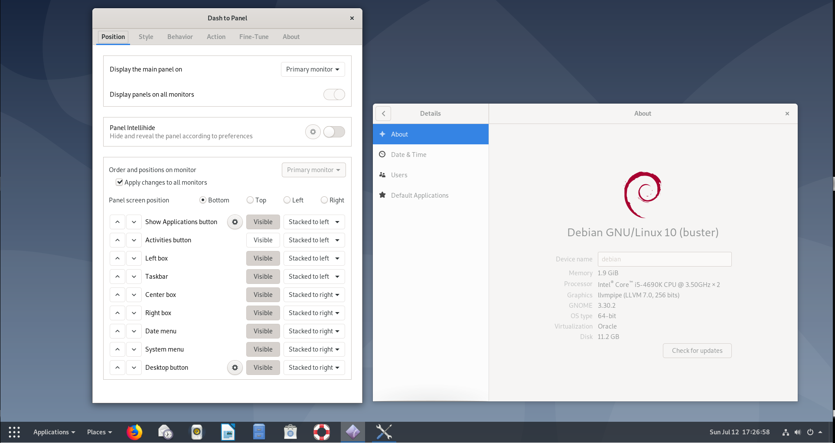Open Right box stacking dropdown
This screenshot has width=835, height=443.
314,313
